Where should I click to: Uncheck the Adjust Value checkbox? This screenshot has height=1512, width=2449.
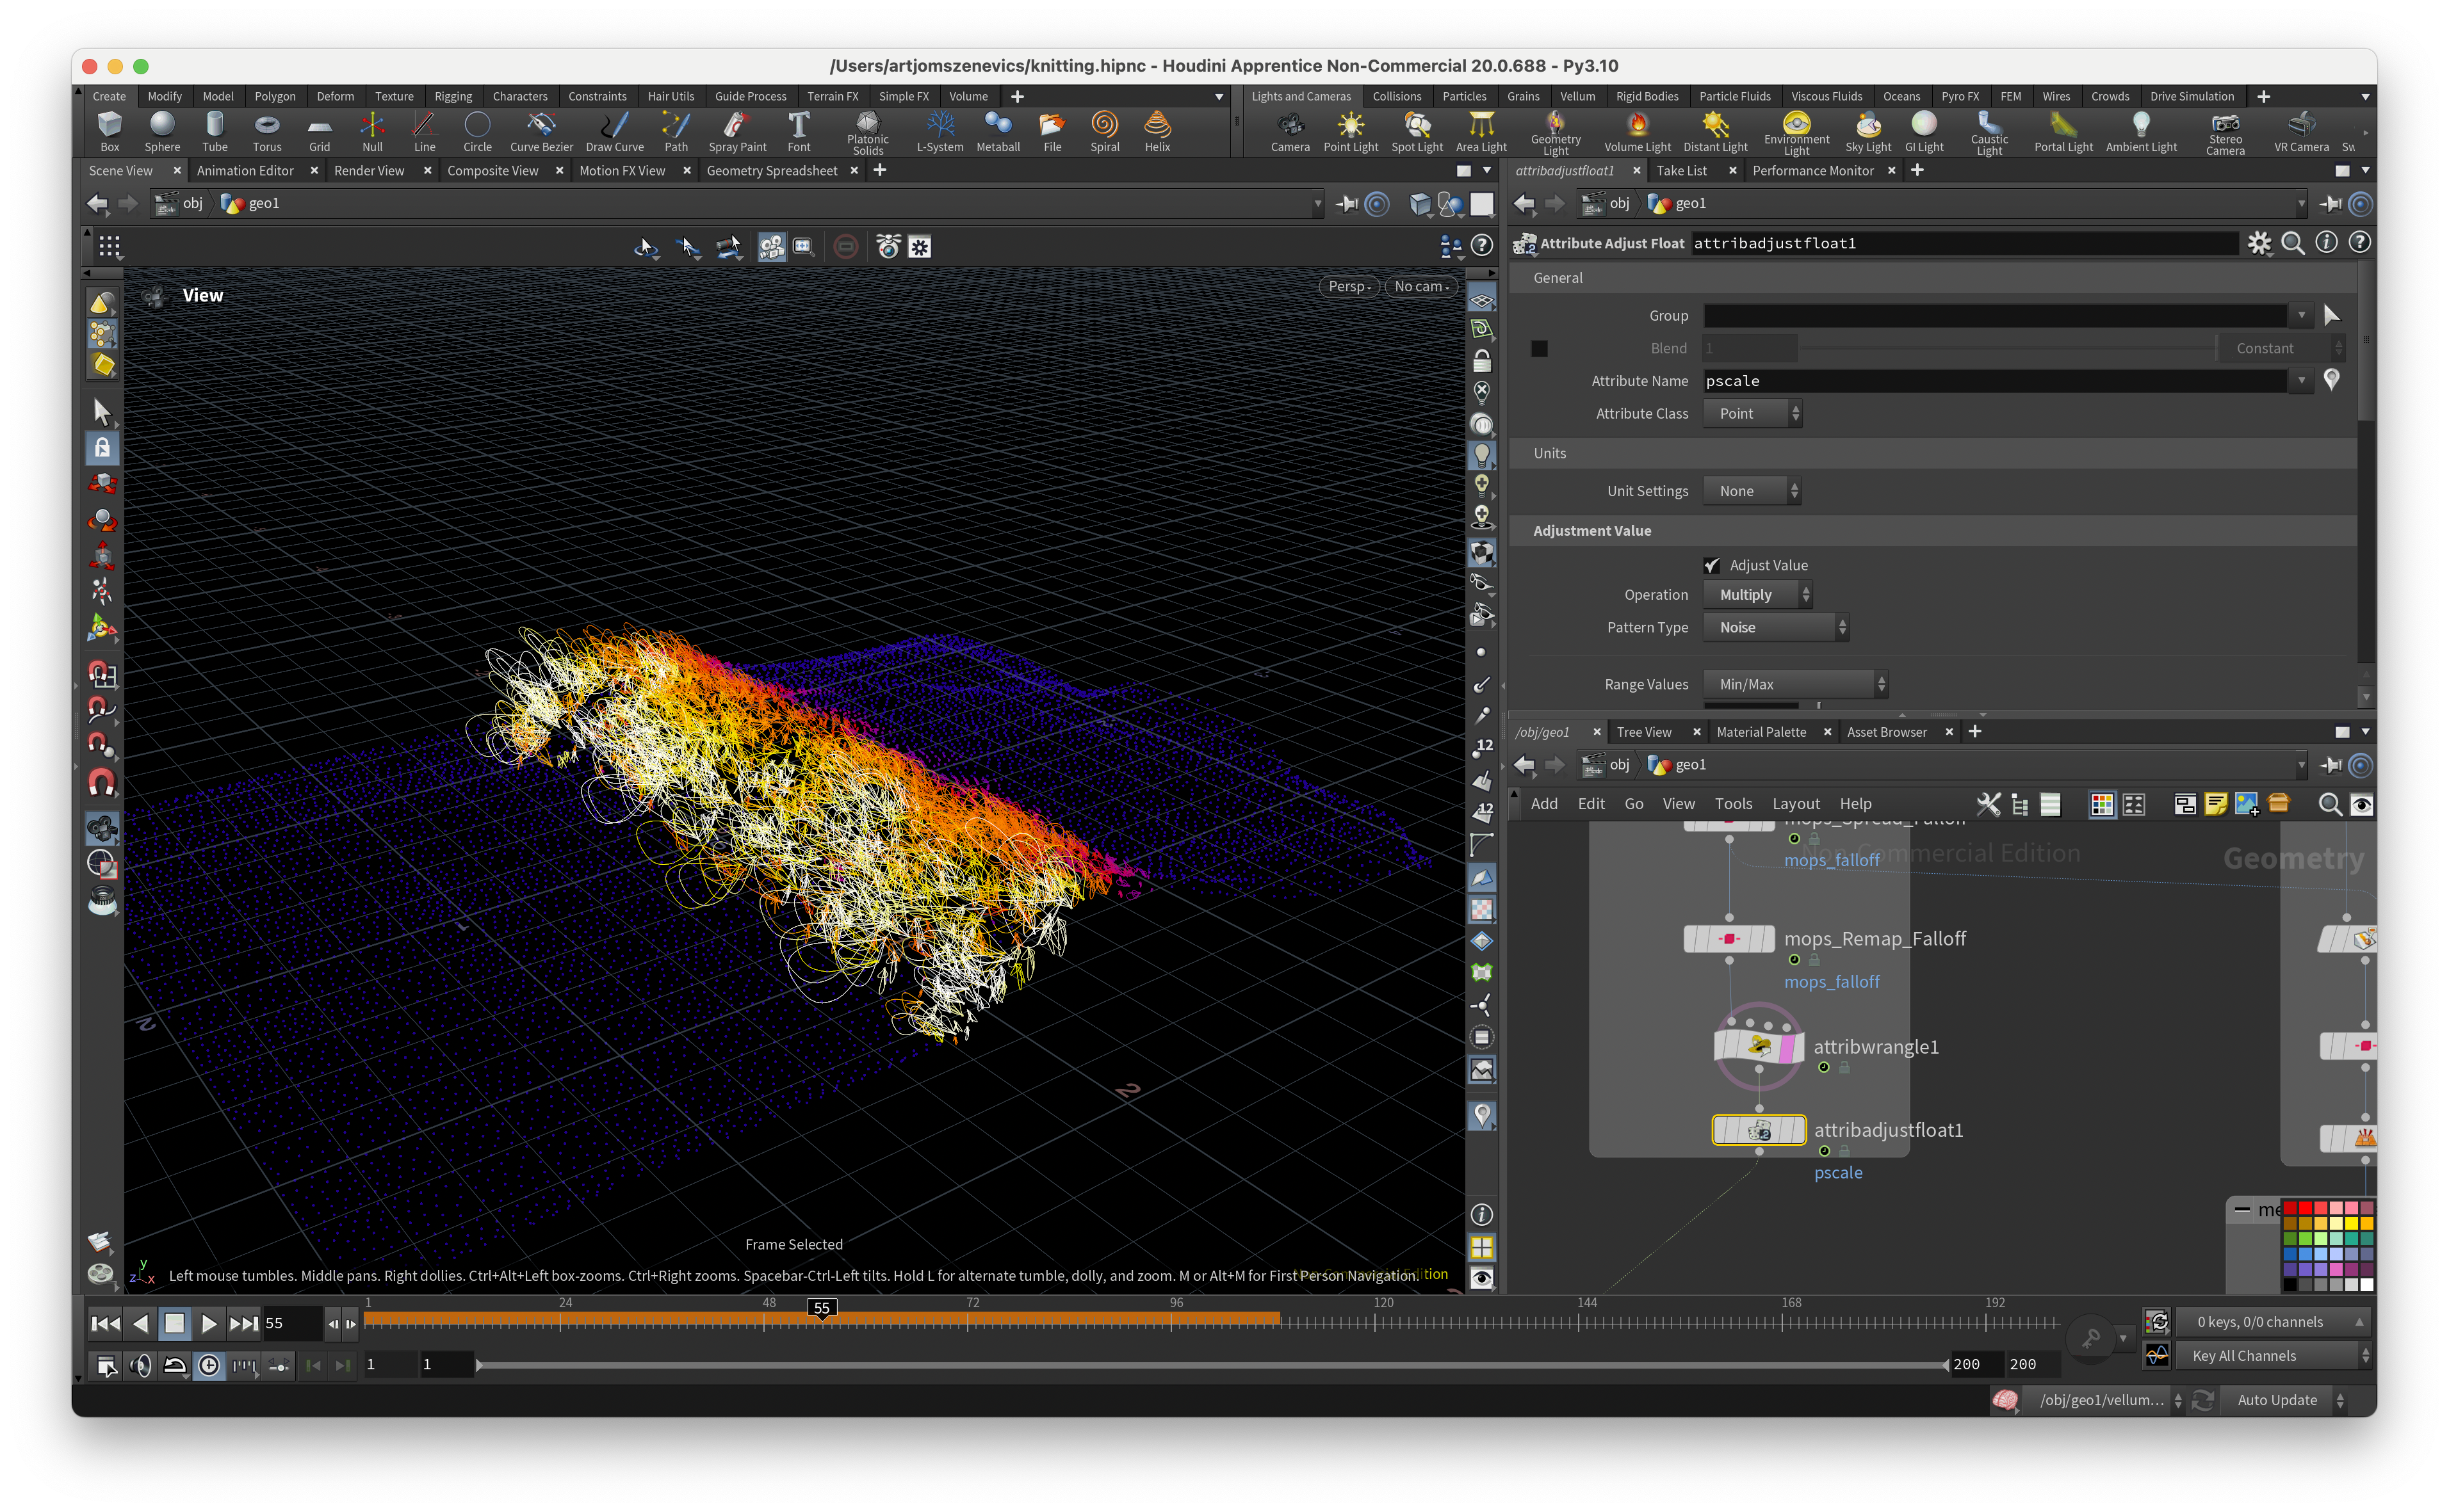[x=1712, y=565]
